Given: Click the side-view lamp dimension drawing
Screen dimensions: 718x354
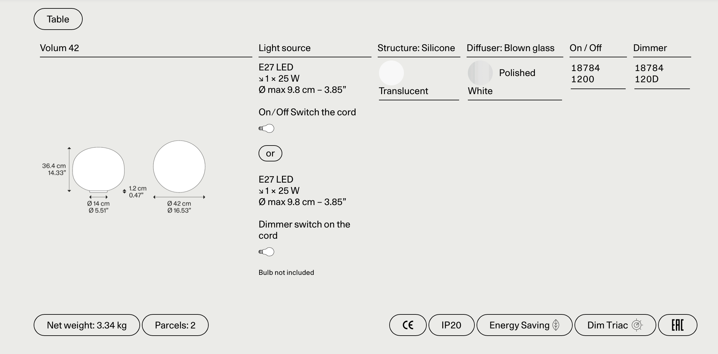Looking at the screenshot, I should (x=99, y=170).
